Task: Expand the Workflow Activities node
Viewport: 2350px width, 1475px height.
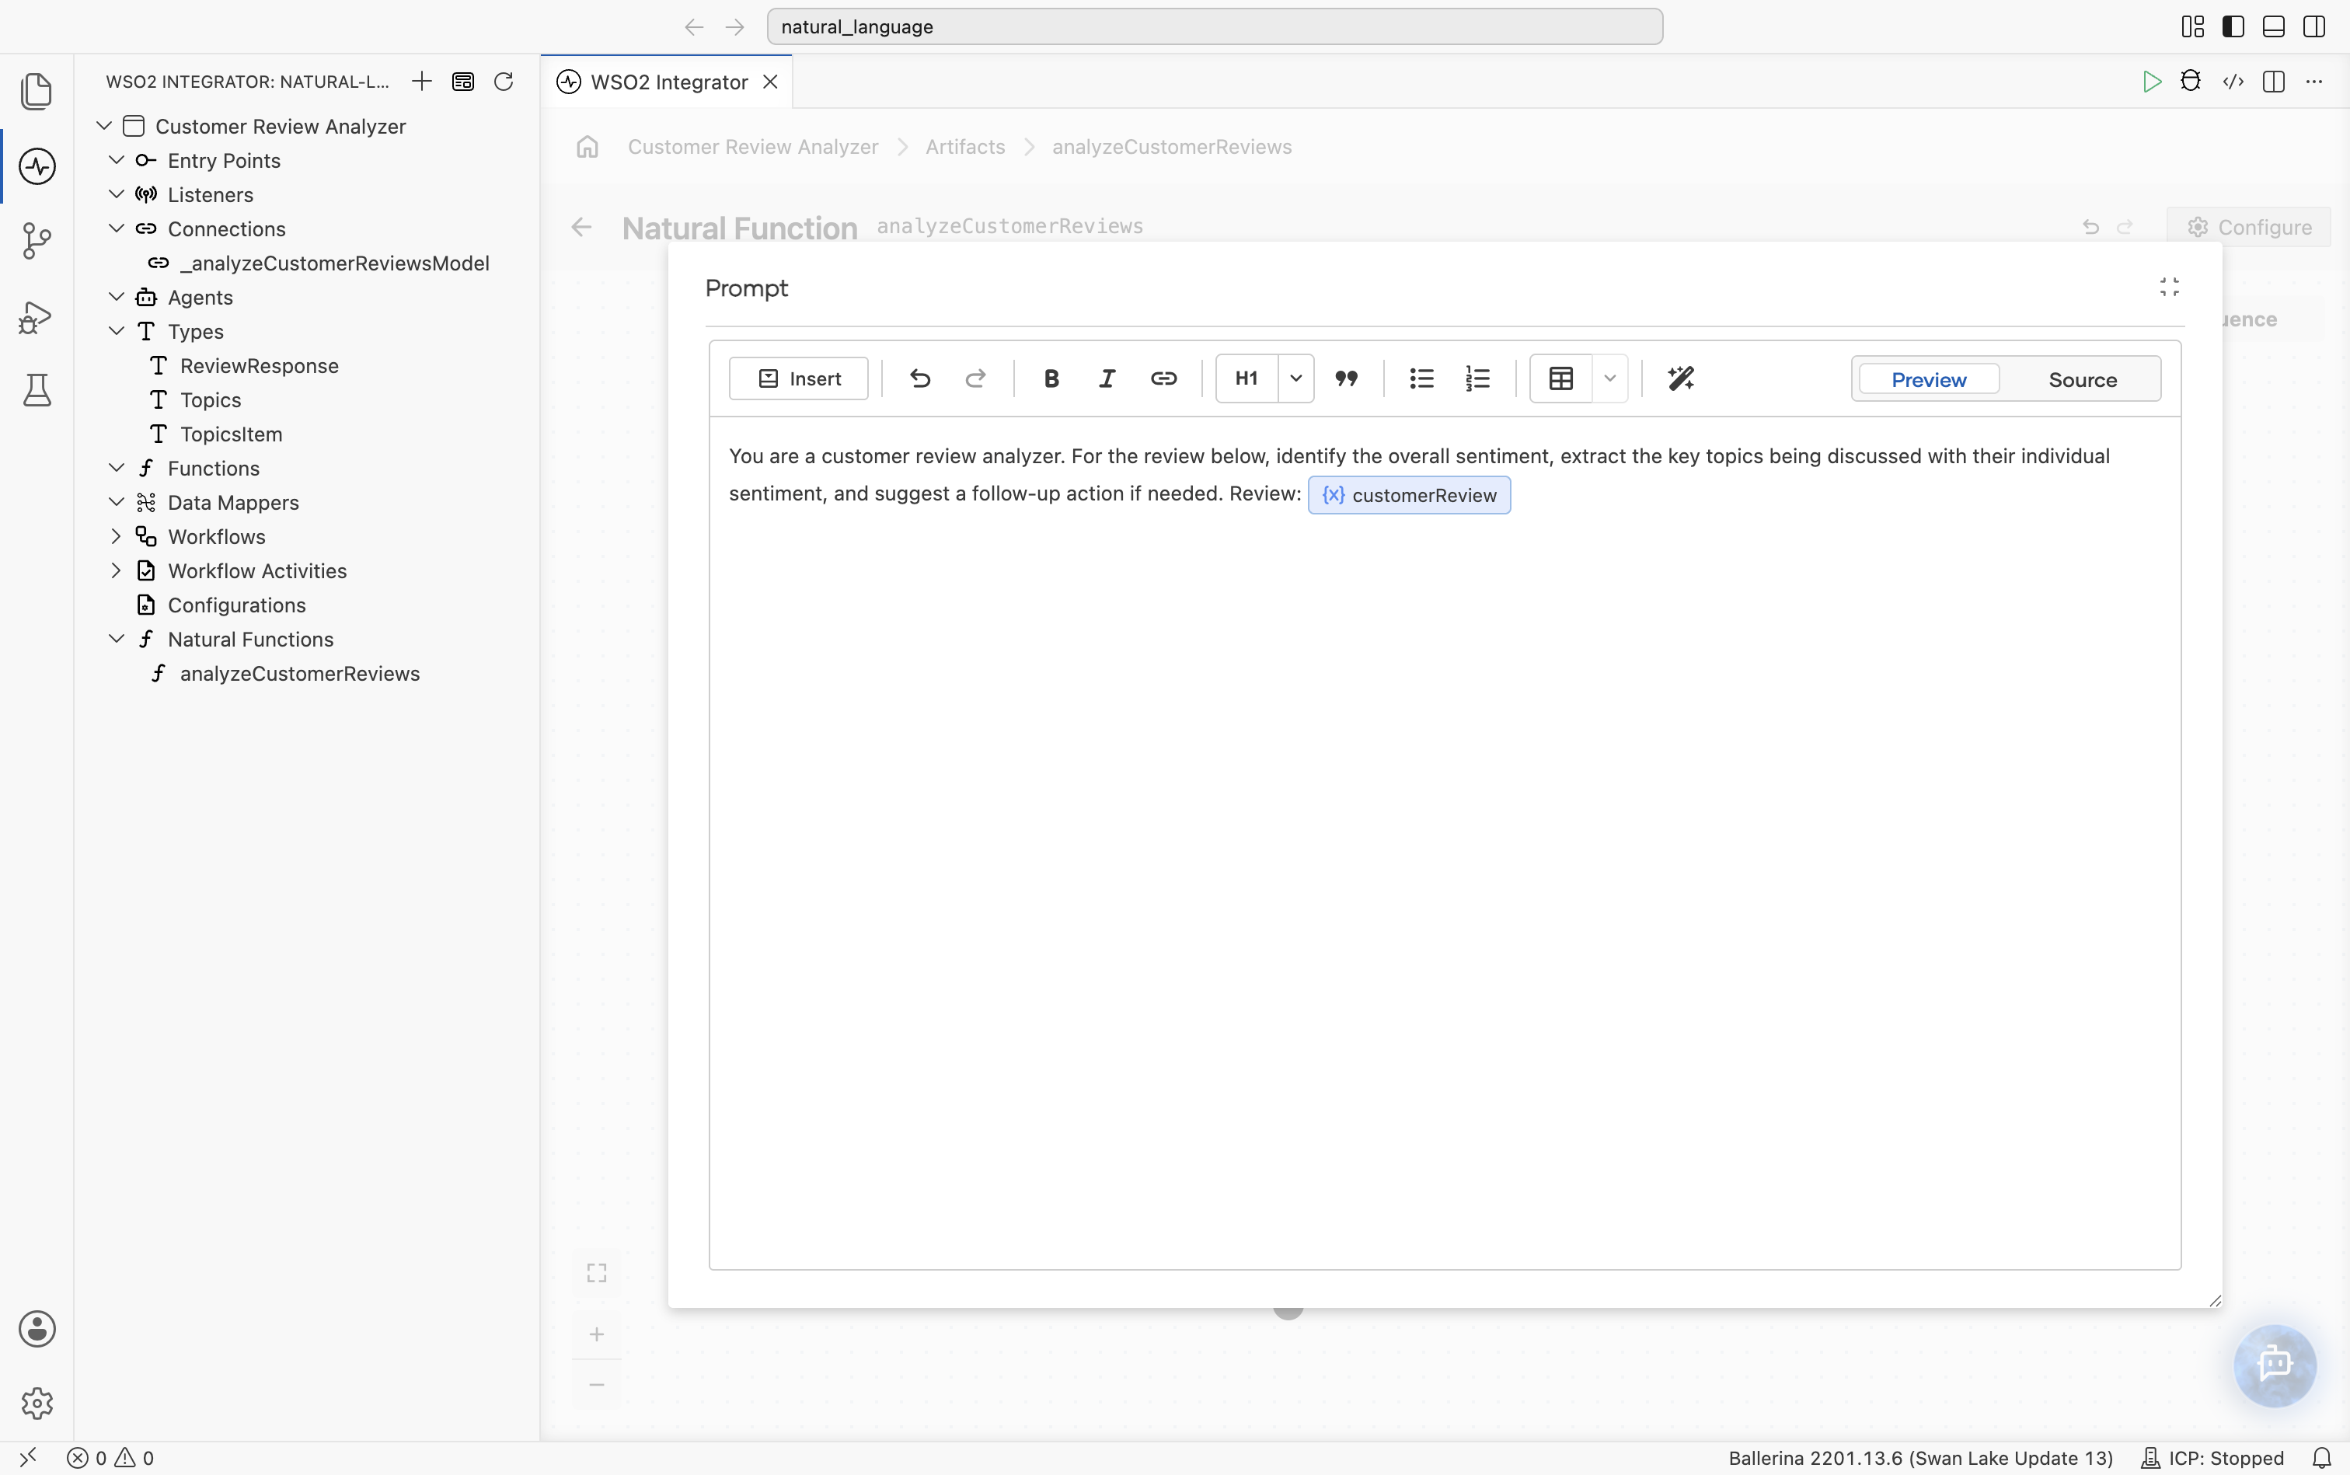Action: point(116,570)
